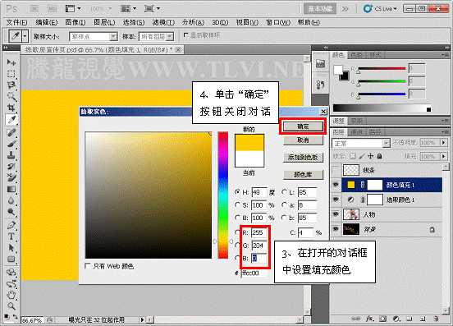Select the L lightness radio button
Viewport: 453px width, 326px height.
click(x=284, y=191)
